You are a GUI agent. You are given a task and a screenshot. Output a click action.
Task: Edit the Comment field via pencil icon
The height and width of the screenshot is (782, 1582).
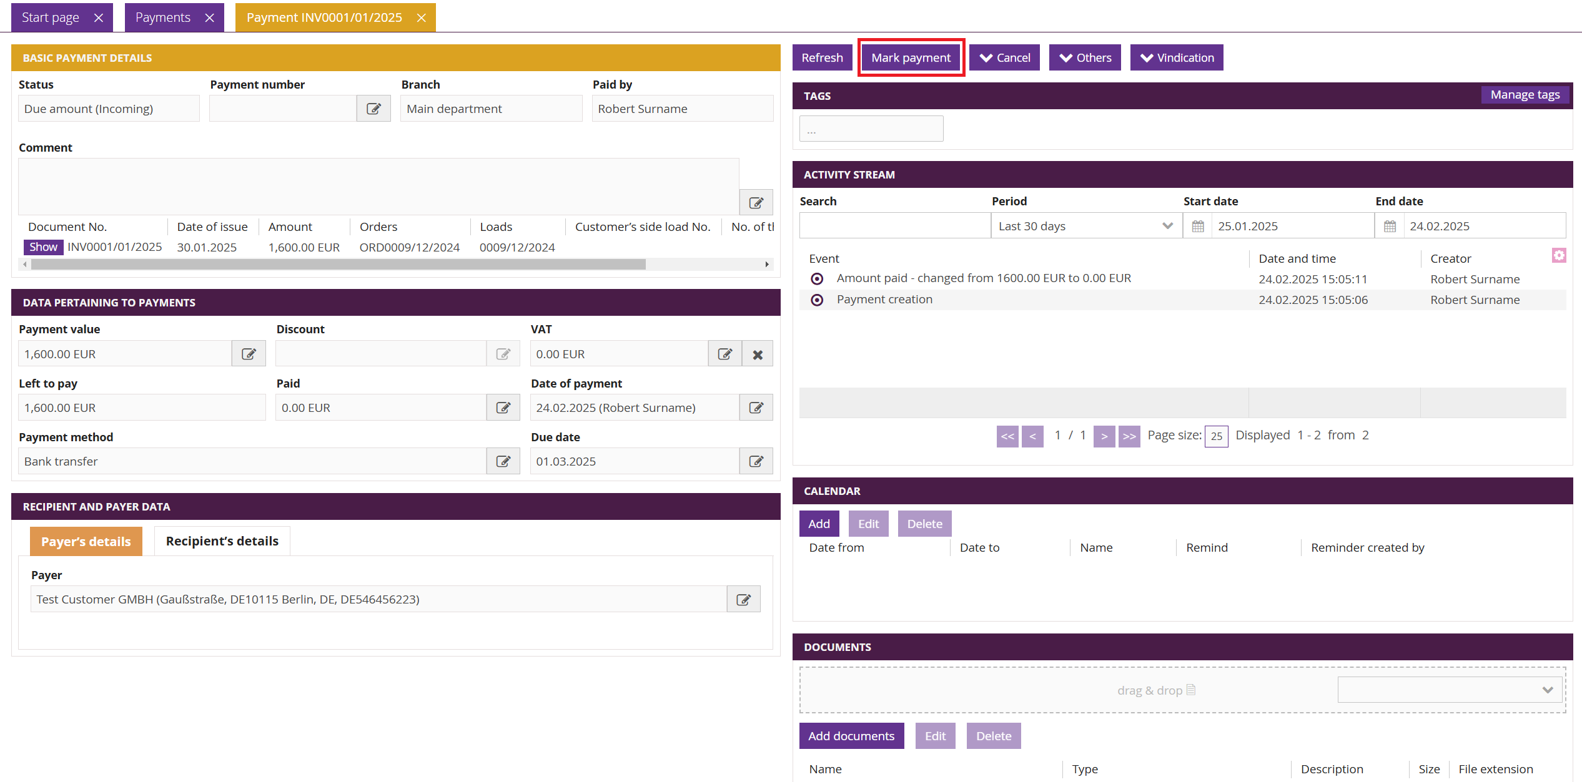coord(756,203)
